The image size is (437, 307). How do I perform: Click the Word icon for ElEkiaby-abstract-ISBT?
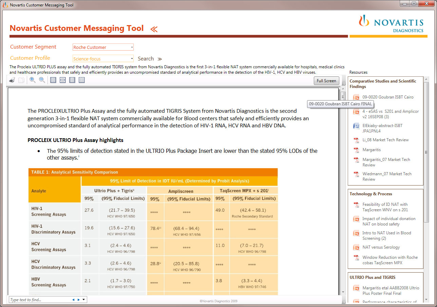[x=356, y=126]
